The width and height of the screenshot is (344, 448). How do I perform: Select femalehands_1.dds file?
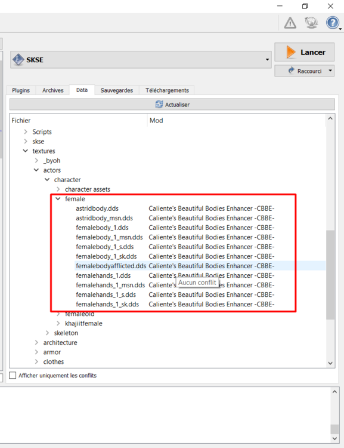[x=103, y=276]
